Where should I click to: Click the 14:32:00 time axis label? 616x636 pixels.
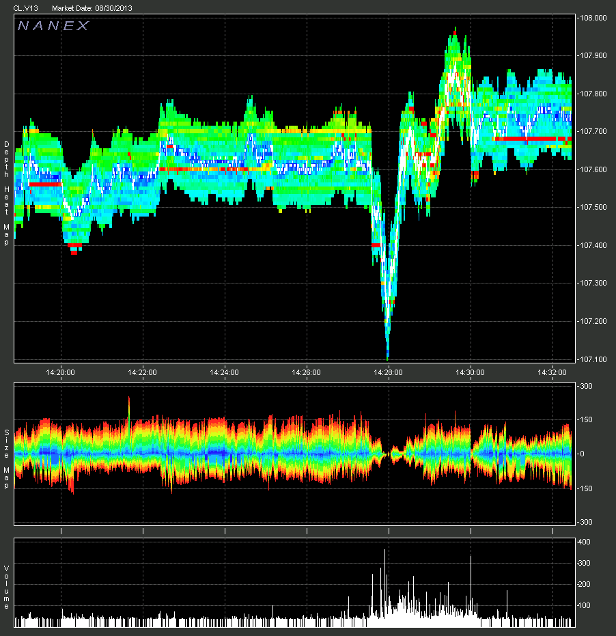(552, 372)
